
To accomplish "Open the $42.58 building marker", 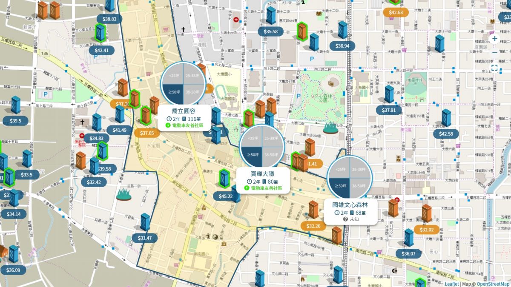I will pyautogui.click(x=446, y=134).
